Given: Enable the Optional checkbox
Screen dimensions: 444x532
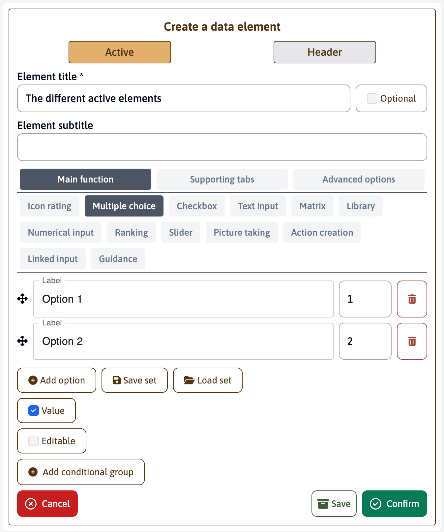Looking at the screenshot, I should 372,98.
